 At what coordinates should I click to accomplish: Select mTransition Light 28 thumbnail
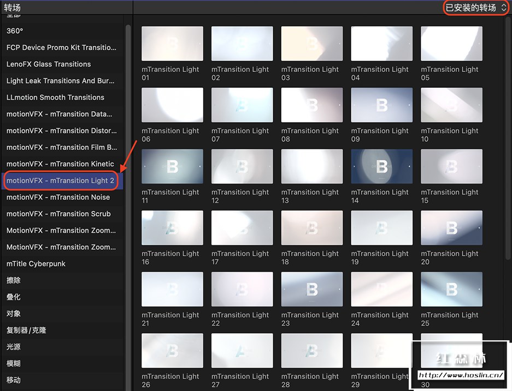click(312, 351)
